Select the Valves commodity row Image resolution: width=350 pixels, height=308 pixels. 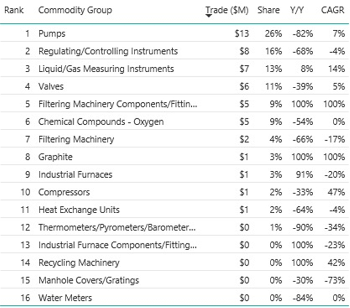tap(175, 86)
